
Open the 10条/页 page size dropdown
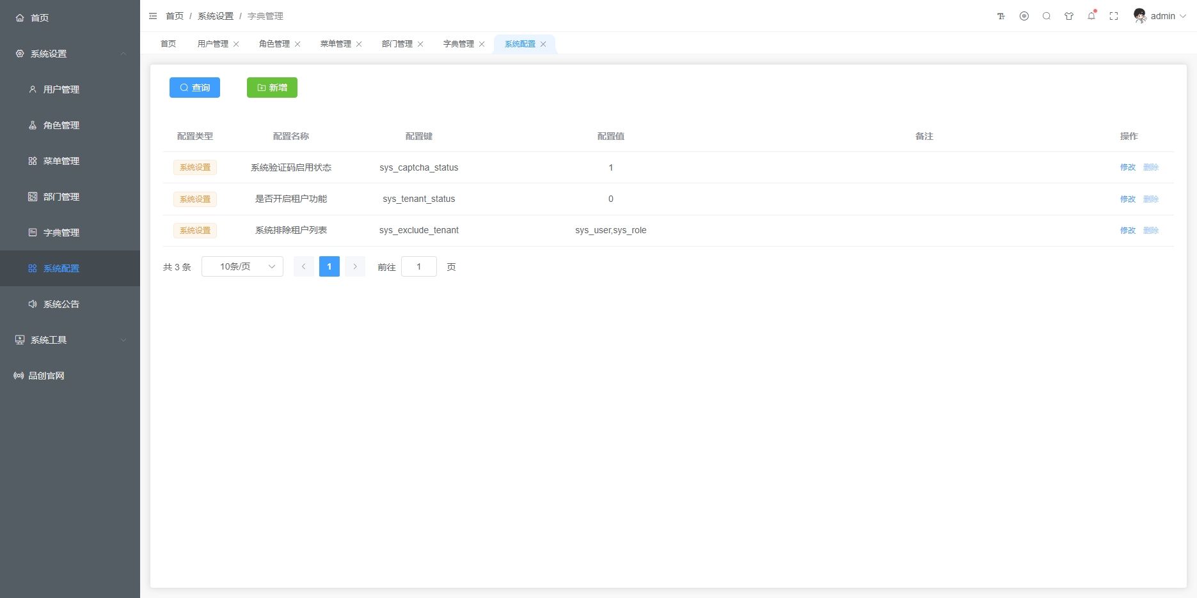tap(242, 266)
